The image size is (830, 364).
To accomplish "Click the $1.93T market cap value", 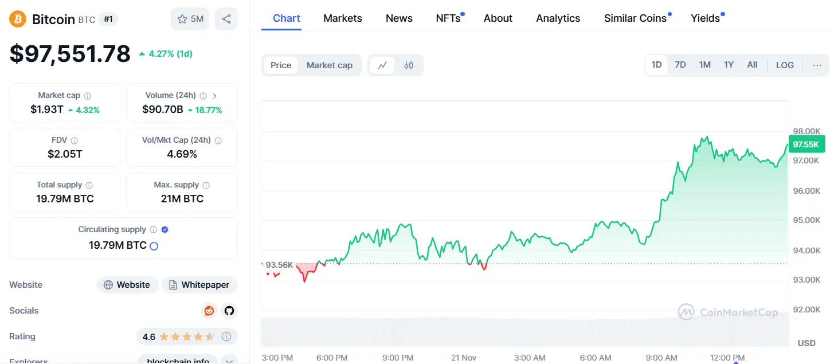I will (x=47, y=109).
